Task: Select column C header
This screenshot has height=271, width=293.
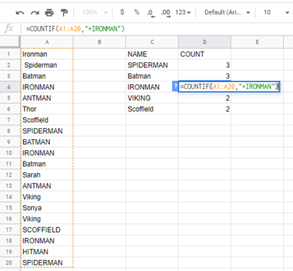Action: tap(152, 42)
